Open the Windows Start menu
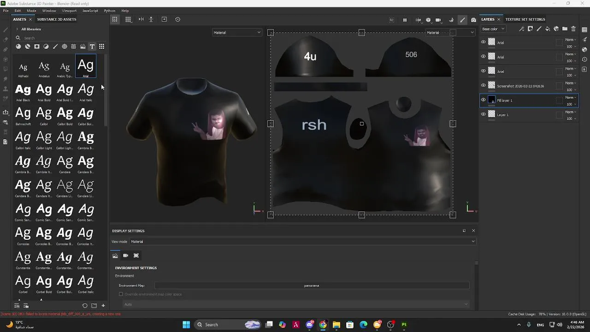 click(x=186, y=325)
